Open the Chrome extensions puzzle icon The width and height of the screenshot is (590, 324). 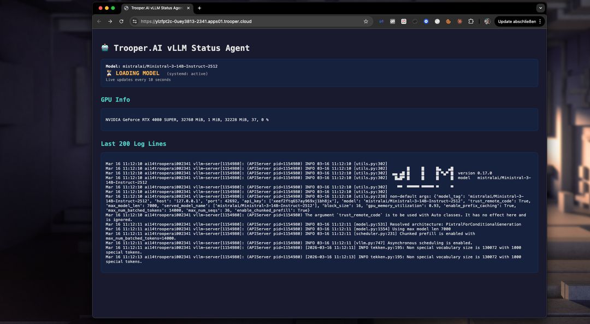[x=471, y=21]
